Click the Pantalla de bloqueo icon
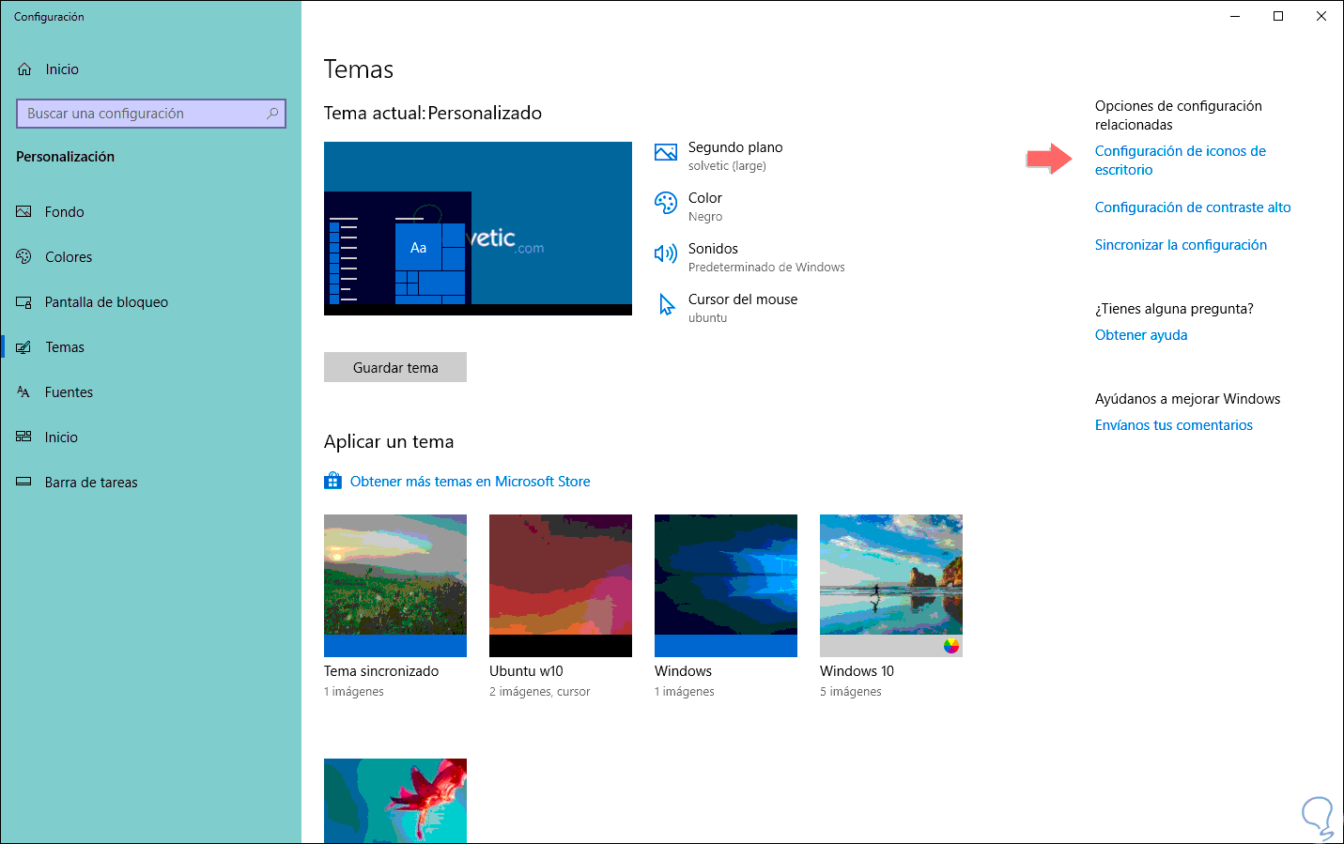 coord(24,302)
